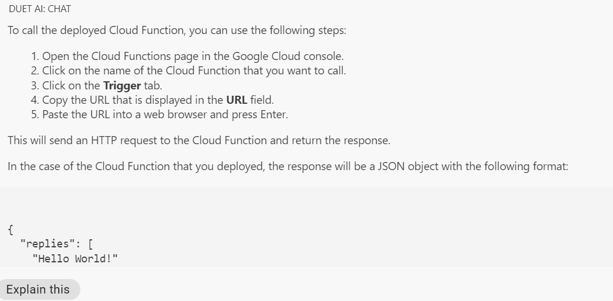Click the bold "Trigger" word in step 3
This screenshot has width=613, height=301.
[x=122, y=86]
